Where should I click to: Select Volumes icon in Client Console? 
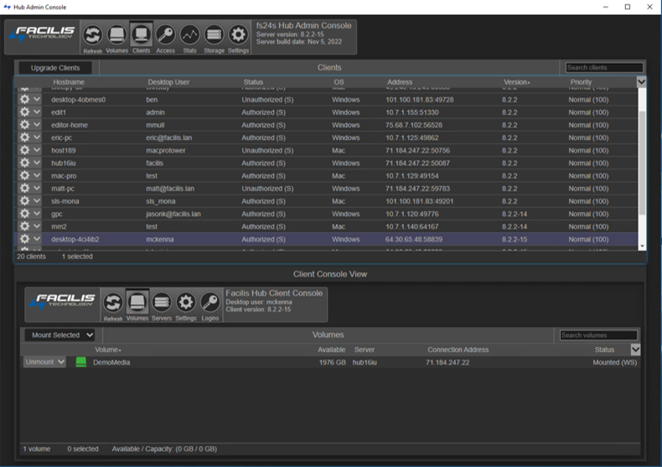[x=137, y=303]
